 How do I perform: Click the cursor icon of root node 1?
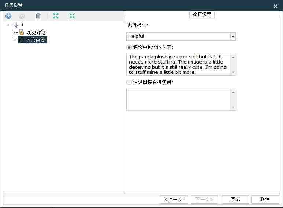(x=16, y=25)
